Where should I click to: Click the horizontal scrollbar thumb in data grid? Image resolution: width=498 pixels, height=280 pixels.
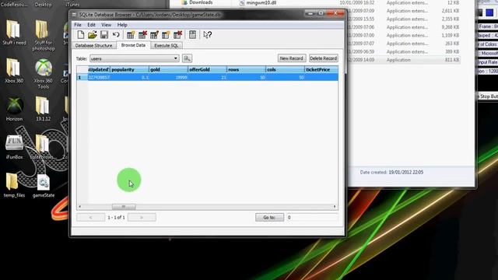coord(124,207)
